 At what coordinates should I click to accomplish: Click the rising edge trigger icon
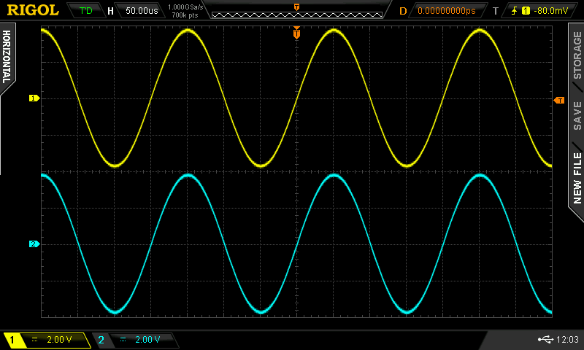coord(514,11)
